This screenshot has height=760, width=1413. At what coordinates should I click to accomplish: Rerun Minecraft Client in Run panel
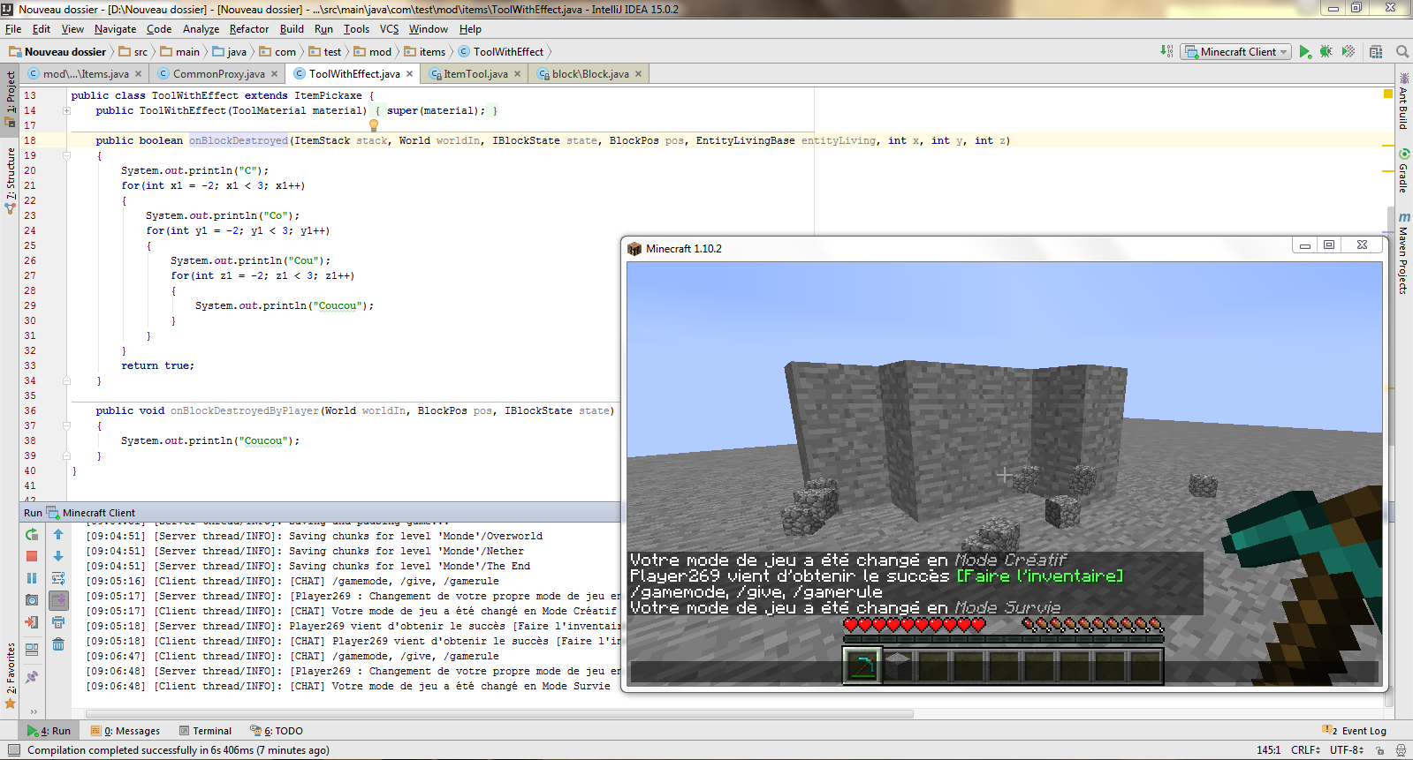point(32,534)
